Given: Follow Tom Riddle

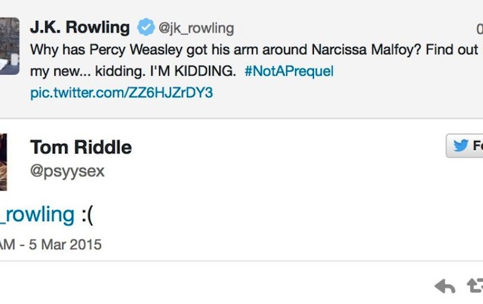Looking at the screenshot, I should click(x=466, y=146).
